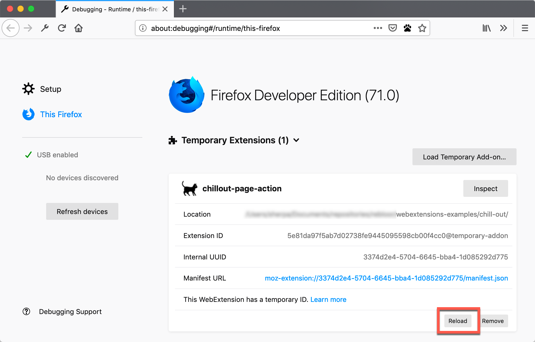Image resolution: width=535 pixels, height=342 pixels.
Task: Click the Setup gear icon in sidebar
Action: 28,89
